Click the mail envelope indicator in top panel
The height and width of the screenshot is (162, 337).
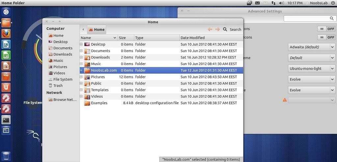coord(257,3)
